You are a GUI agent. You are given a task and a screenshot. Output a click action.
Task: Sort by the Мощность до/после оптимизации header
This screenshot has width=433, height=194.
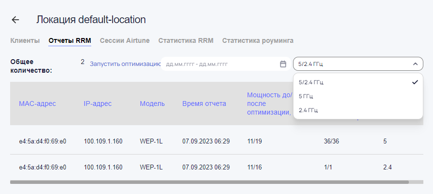(269, 103)
